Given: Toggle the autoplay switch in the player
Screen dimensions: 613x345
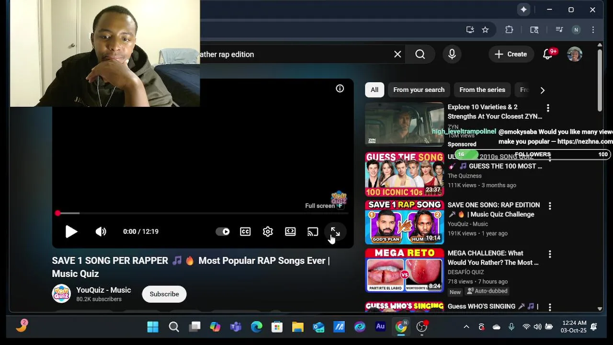Looking at the screenshot, I should tap(223, 231).
